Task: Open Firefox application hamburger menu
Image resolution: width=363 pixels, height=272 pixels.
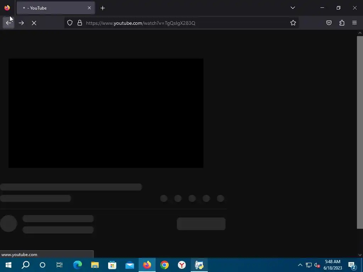Action: coord(354,23)
